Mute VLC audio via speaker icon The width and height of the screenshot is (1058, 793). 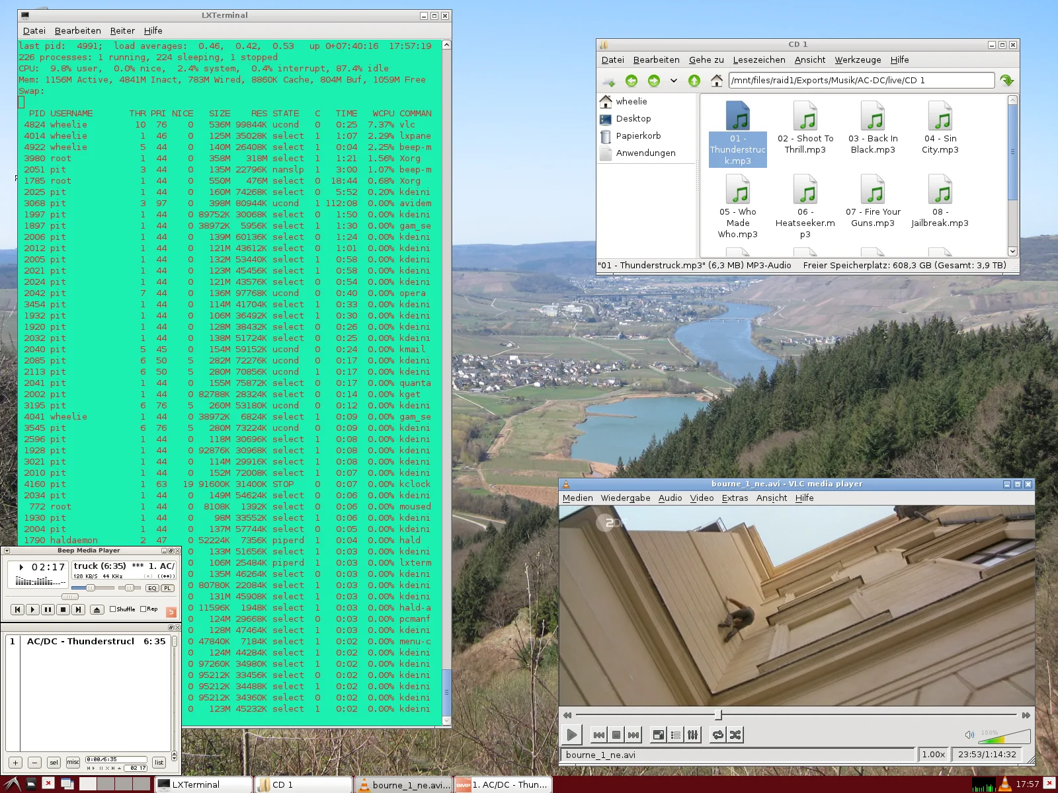969,735
